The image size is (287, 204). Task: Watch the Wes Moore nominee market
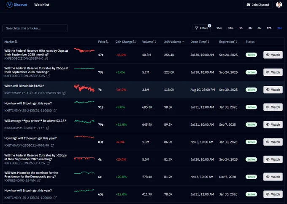coord(273,177)
